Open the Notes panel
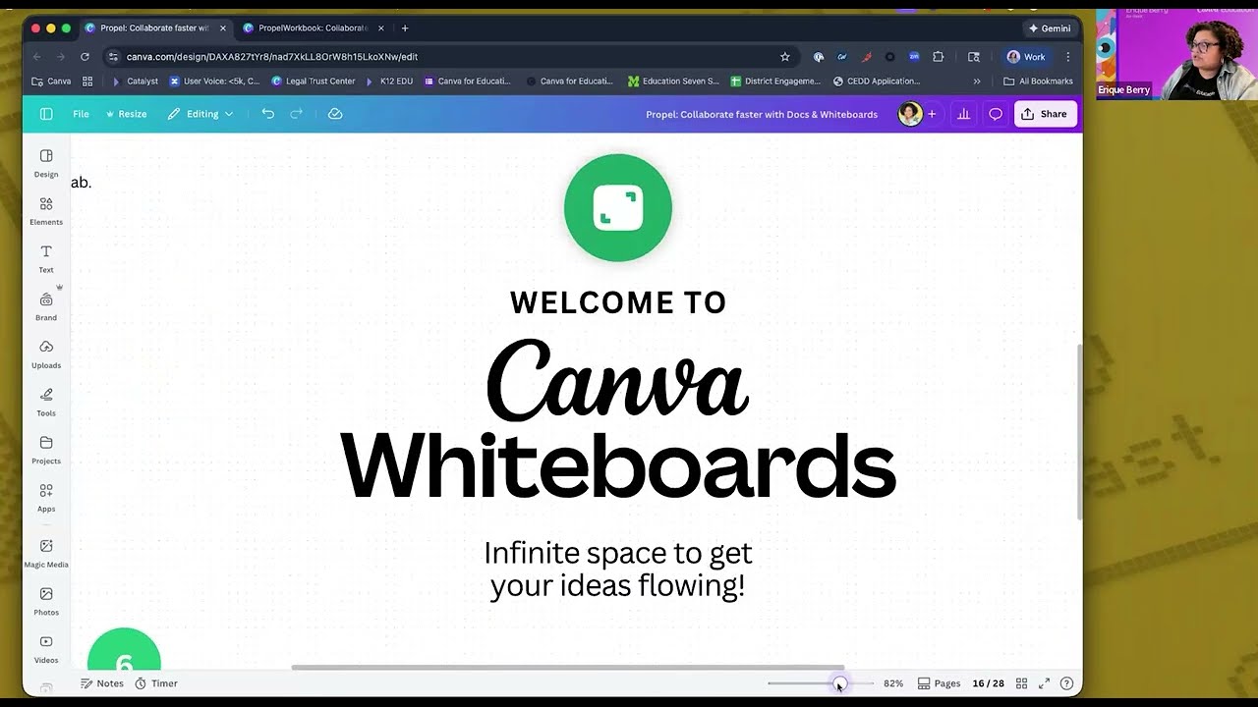This screenshot has width=1258, height=707. pos(102,683)
